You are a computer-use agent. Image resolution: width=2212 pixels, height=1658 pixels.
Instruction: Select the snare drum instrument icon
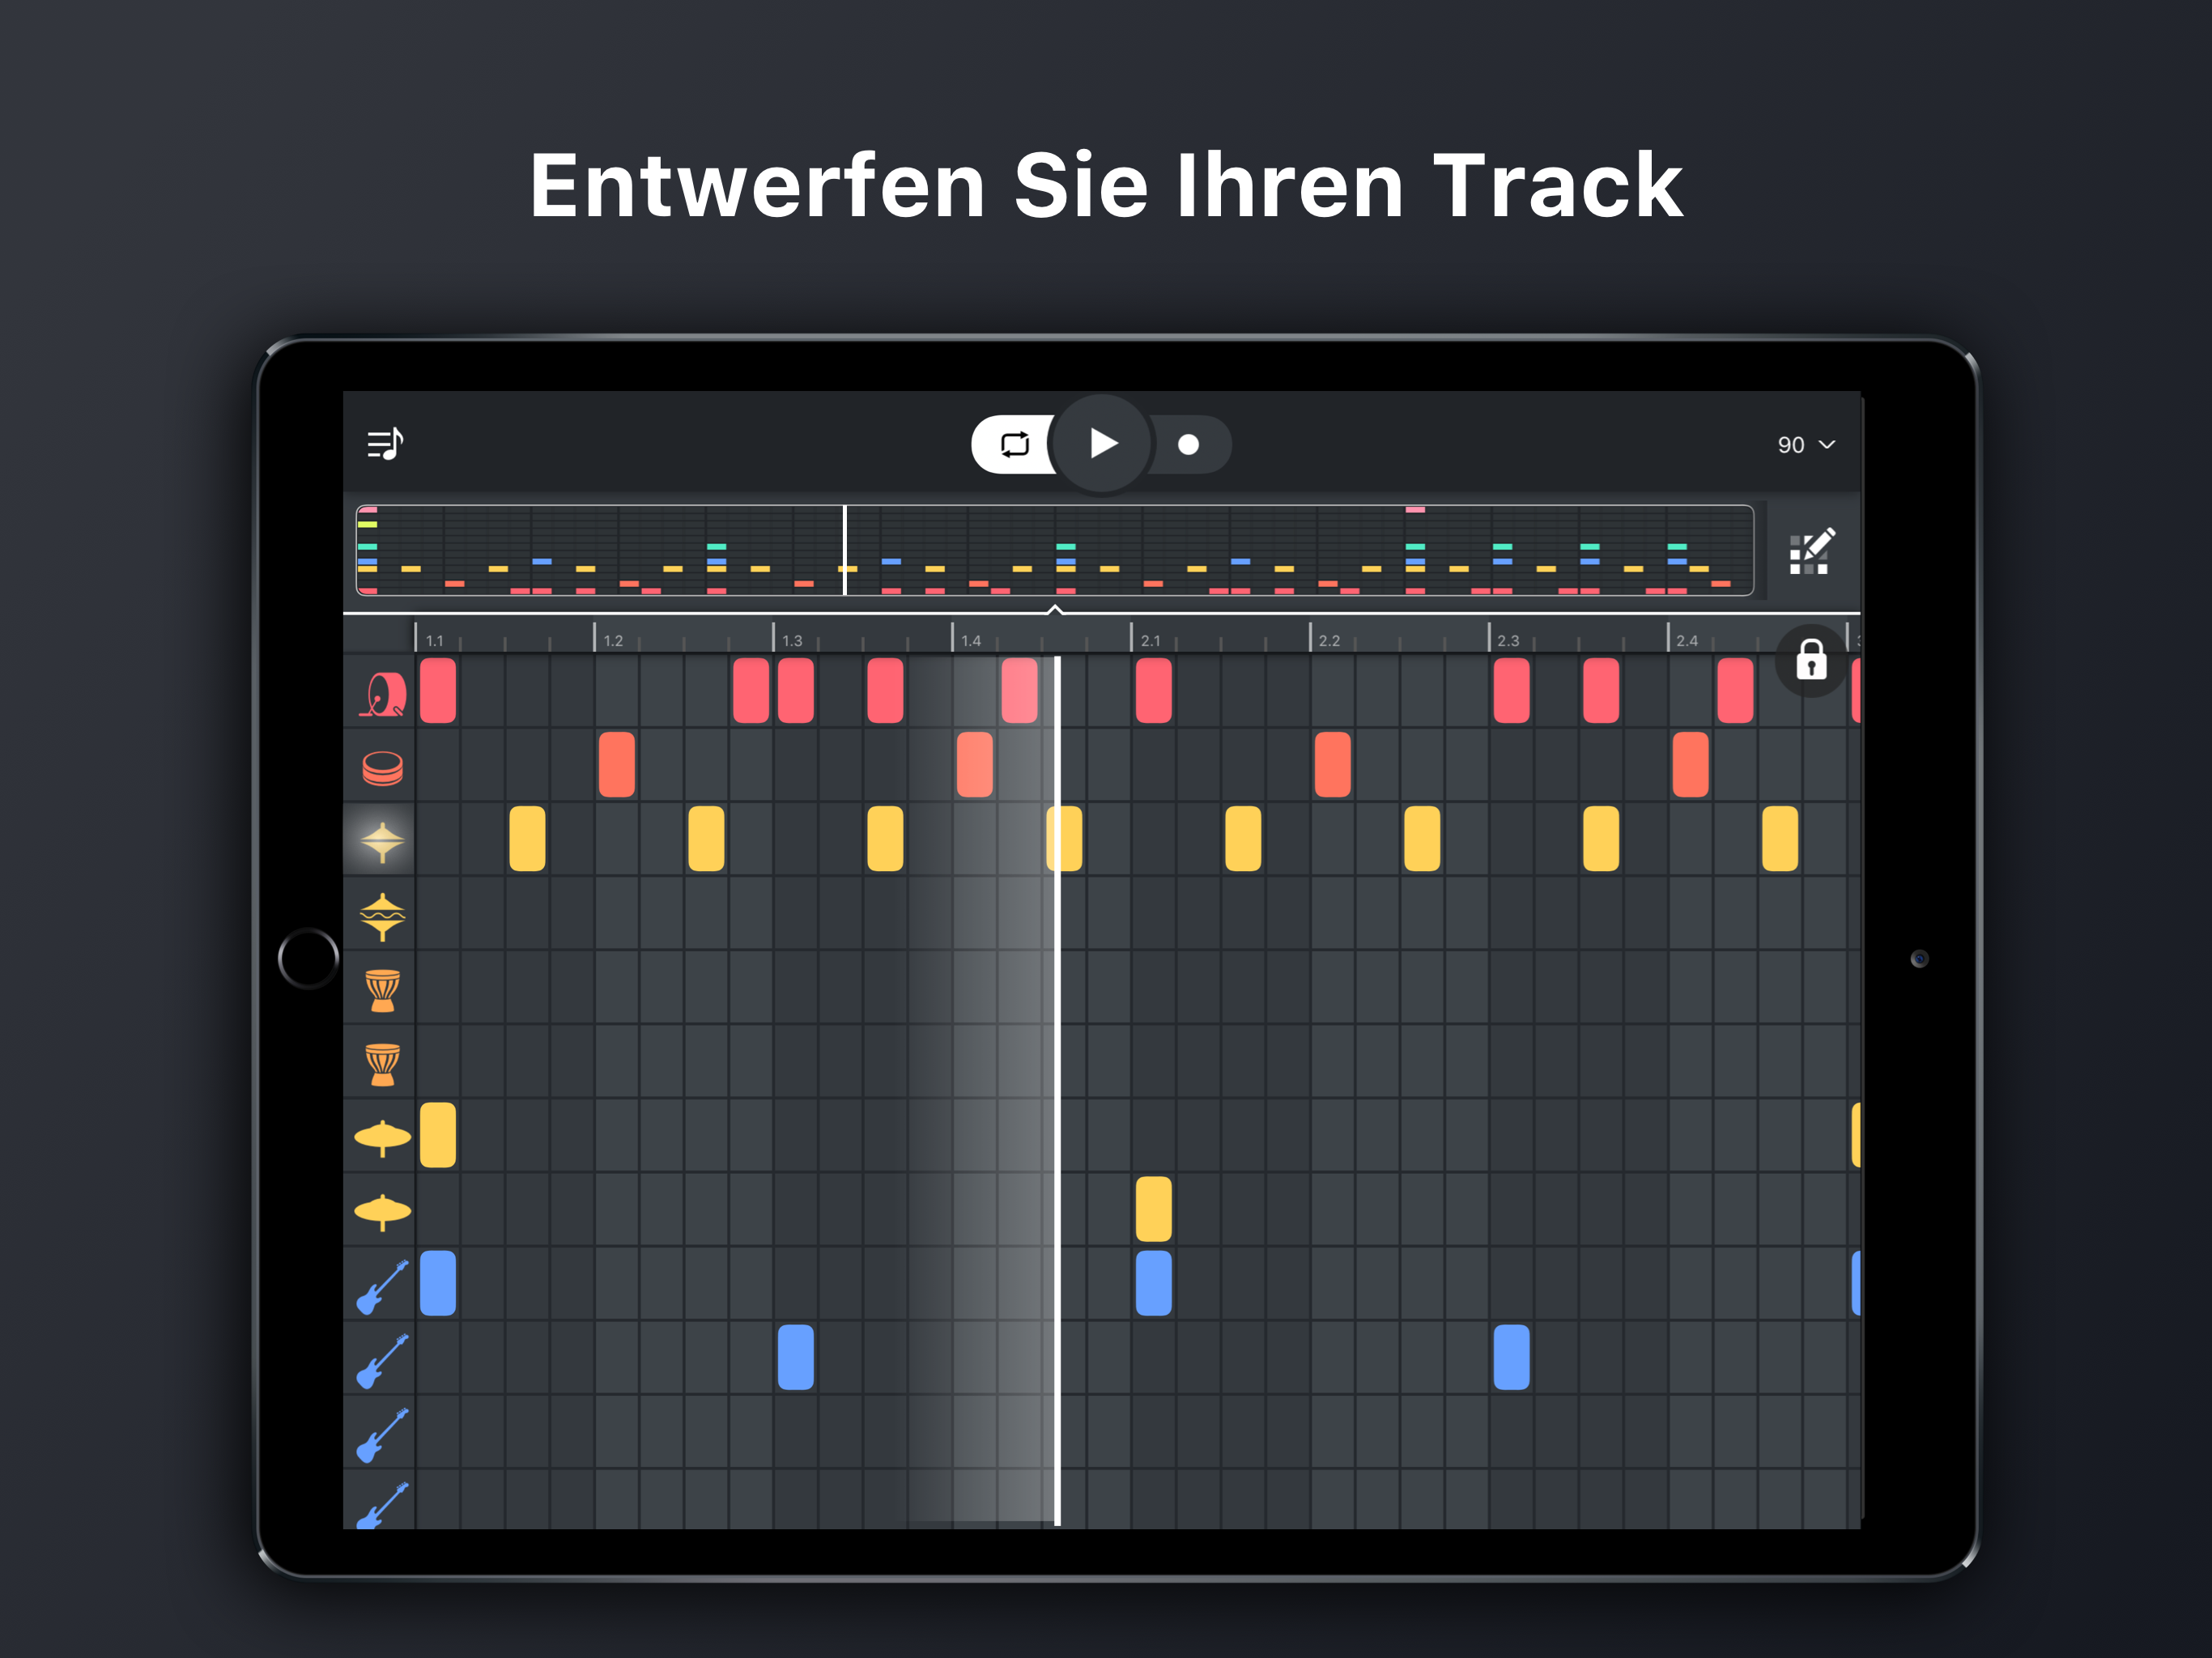pyautogui.click(x=382, y=767)
